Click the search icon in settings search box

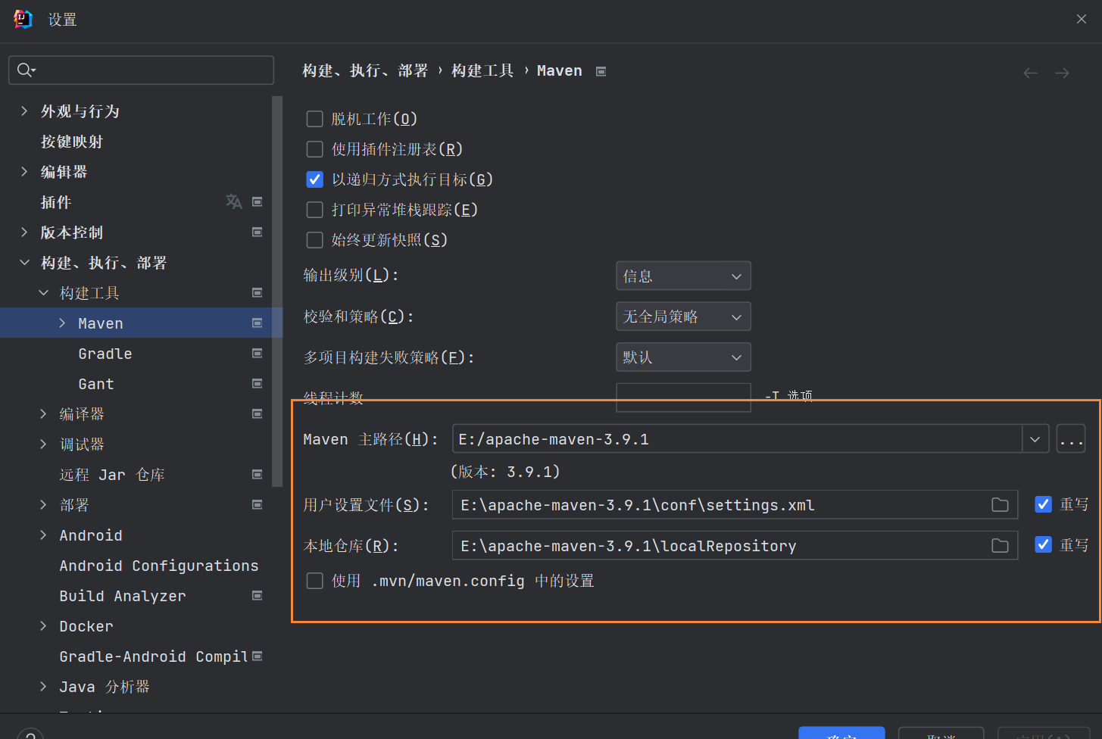26,70
